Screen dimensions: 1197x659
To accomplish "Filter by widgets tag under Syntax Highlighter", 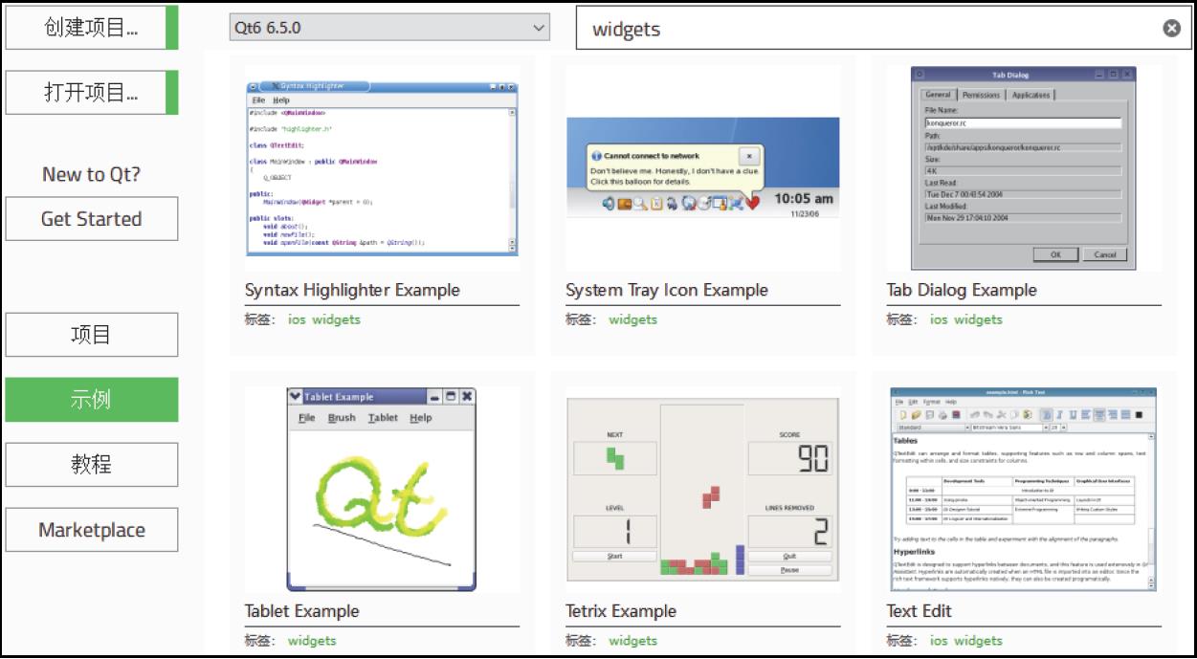I will pyautogui.click(x=337, y=319).
